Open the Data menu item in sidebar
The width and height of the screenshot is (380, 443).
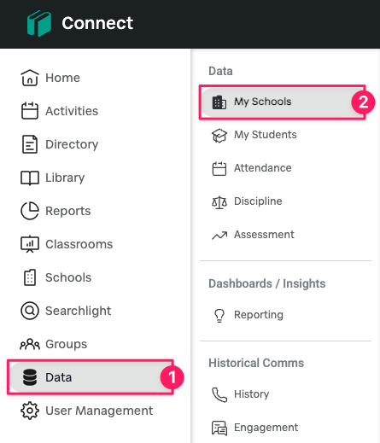point(91,377)
